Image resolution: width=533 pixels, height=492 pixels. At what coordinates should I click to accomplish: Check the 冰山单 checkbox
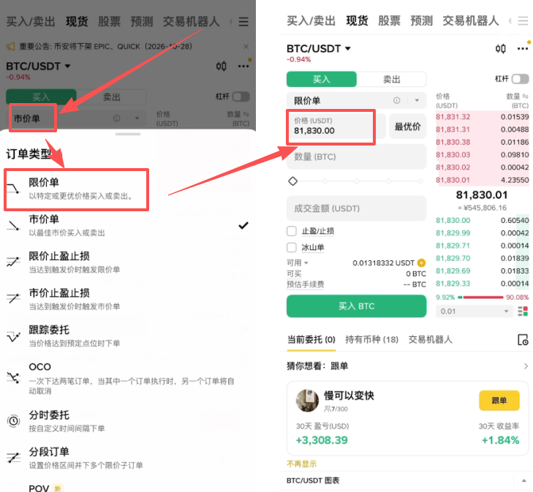(292, 247)
